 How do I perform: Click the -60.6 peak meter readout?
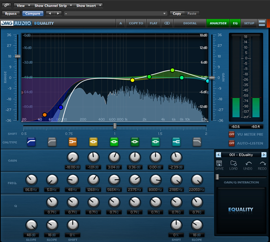click(235, 127)
